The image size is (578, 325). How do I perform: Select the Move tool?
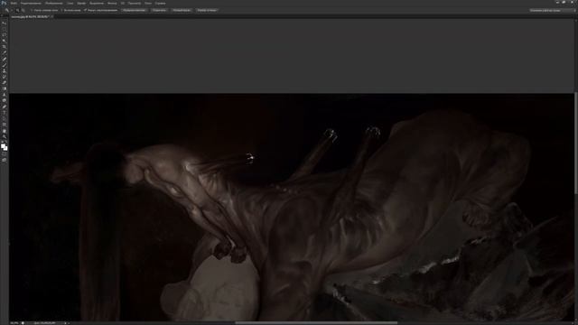4,23
